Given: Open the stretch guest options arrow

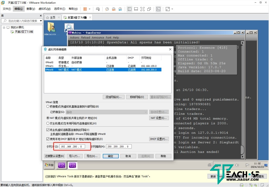Looking at the screenshot, I should tap(172, 9).
